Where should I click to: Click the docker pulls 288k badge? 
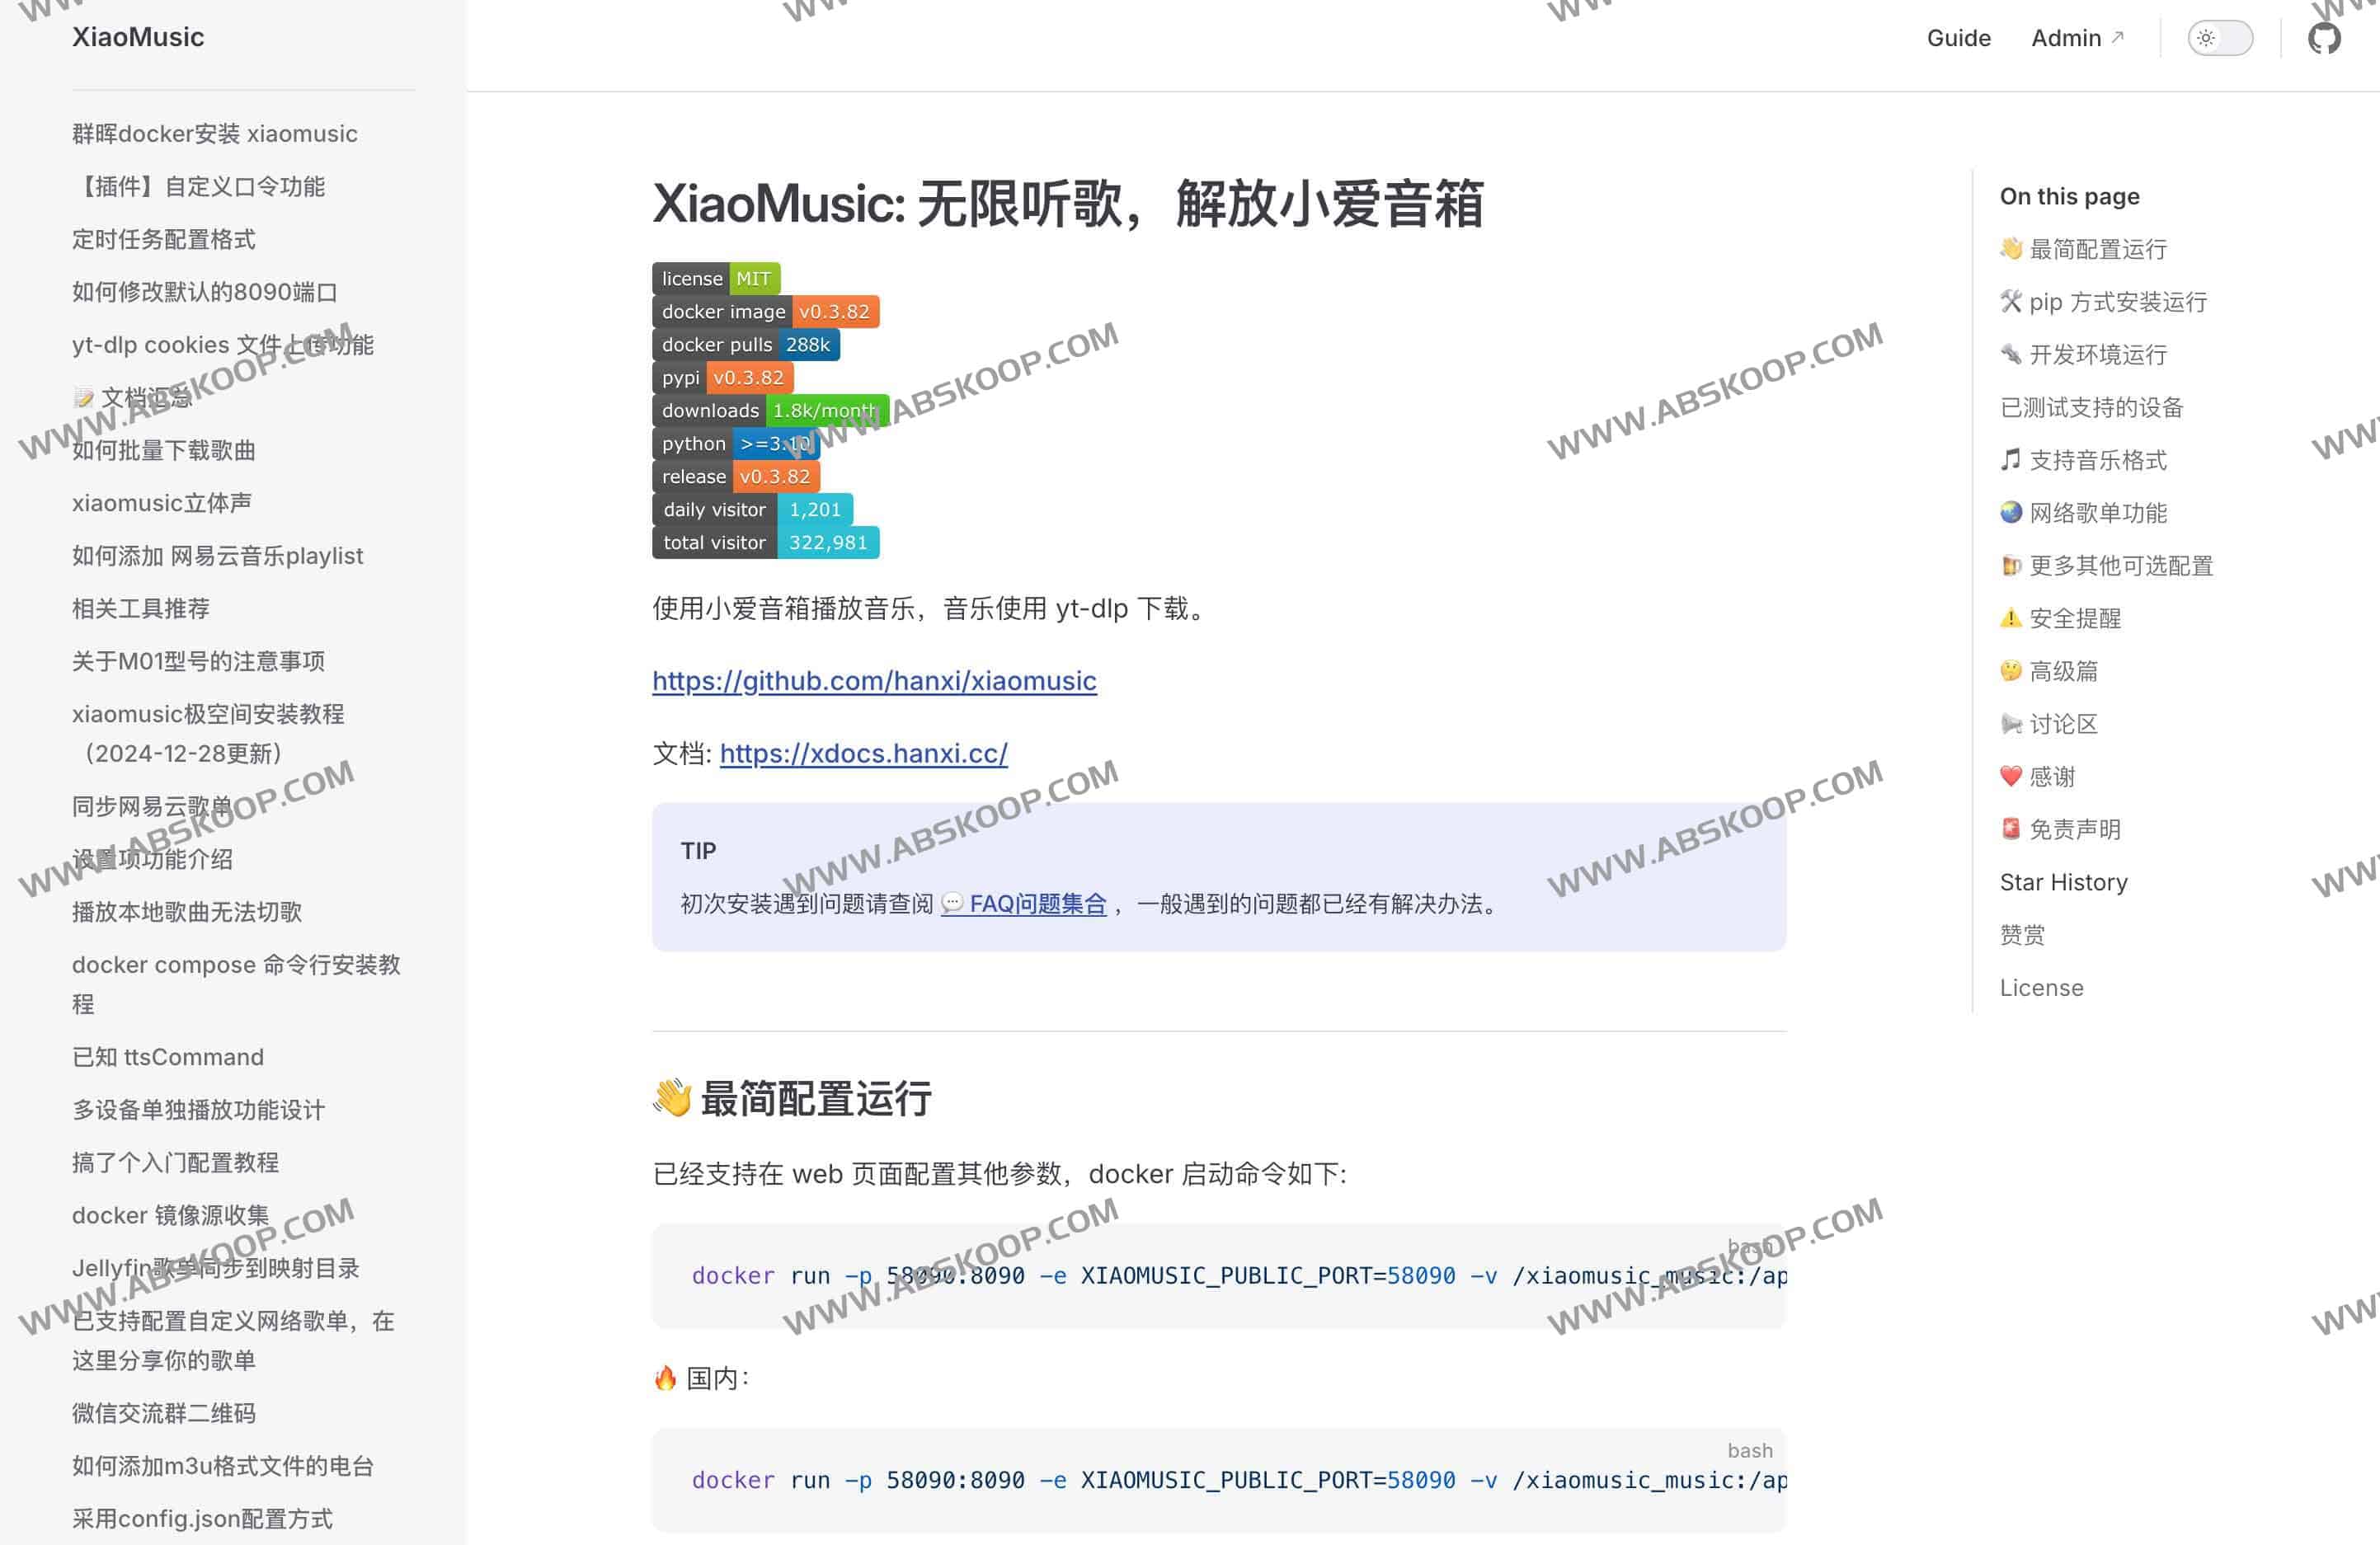745,345
